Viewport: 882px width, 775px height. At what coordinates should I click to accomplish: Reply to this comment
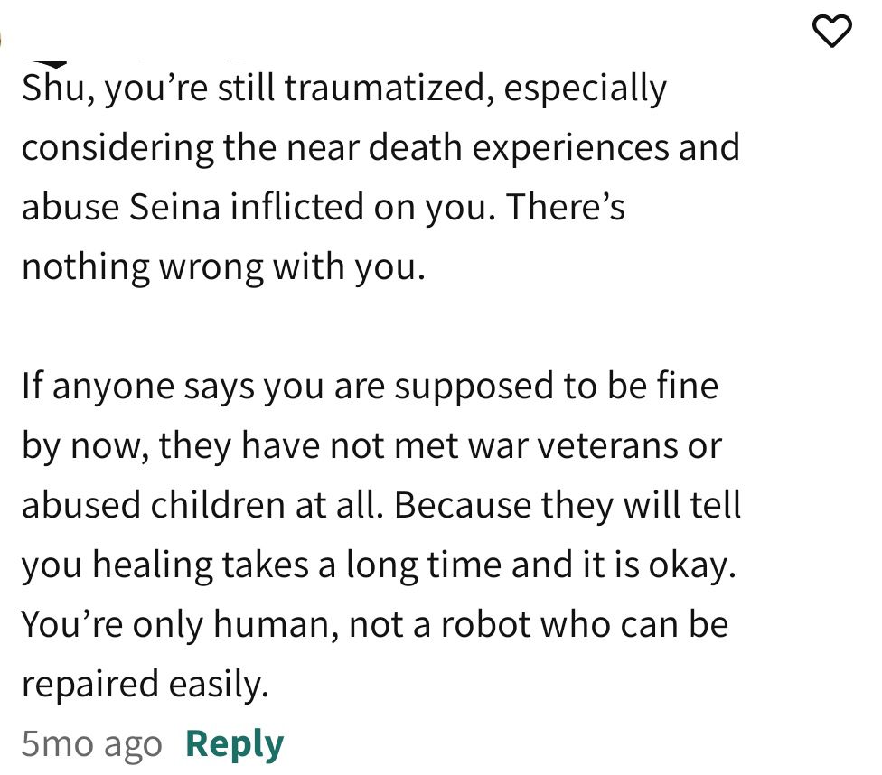[x=235, y=744]
